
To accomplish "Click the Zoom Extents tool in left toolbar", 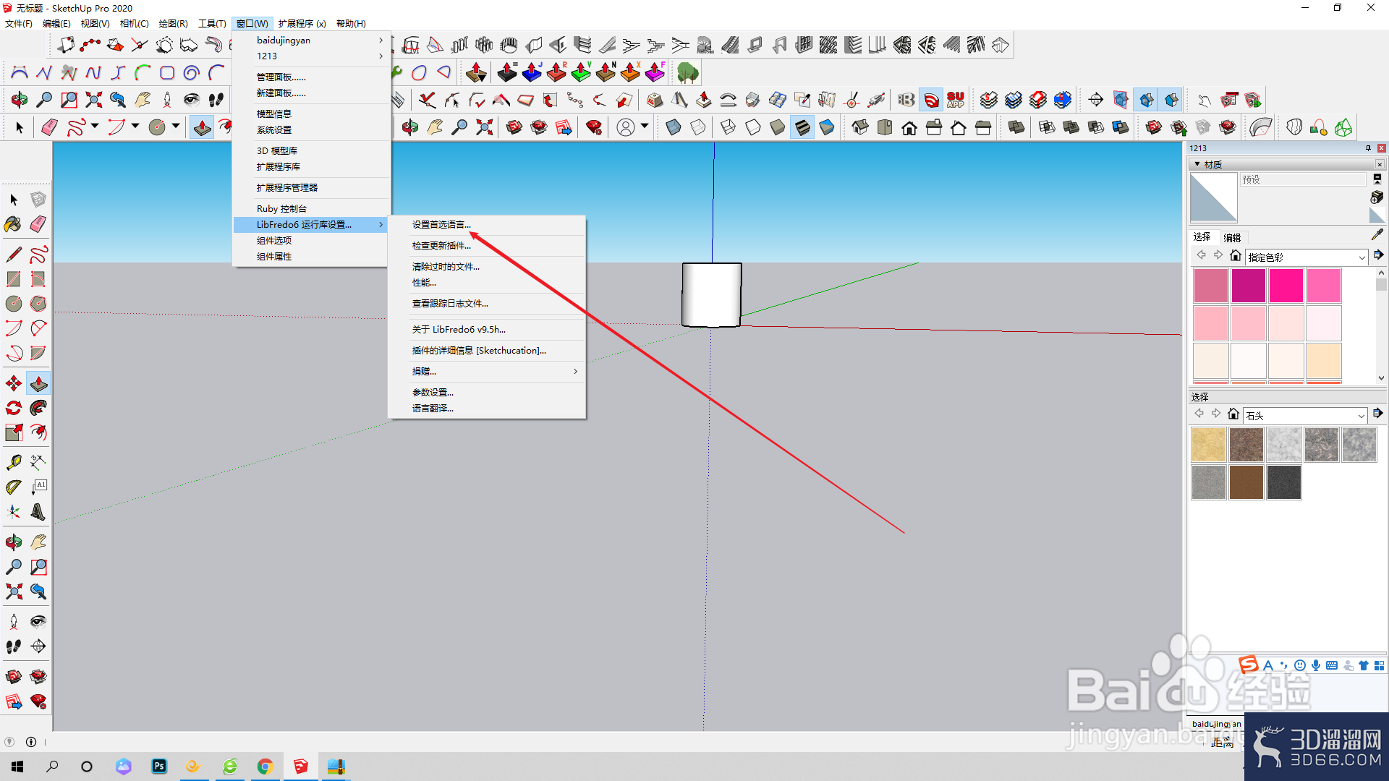I will pyautogui.click(x=13, y=592).
